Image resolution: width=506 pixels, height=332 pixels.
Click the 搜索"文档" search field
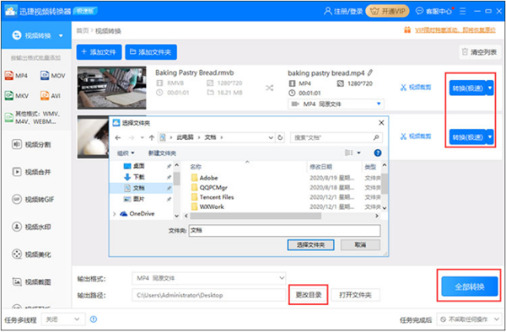tap(336, 137)
